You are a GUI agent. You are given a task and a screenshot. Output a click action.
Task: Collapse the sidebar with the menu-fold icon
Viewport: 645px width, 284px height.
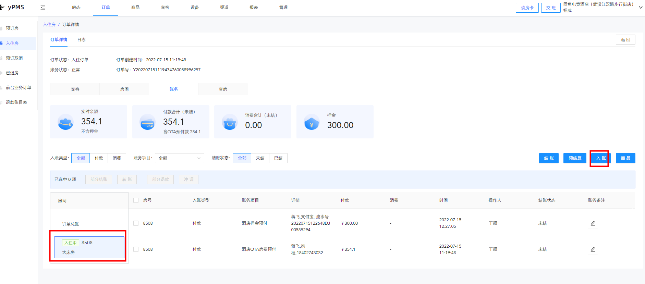tap(43, 8)
